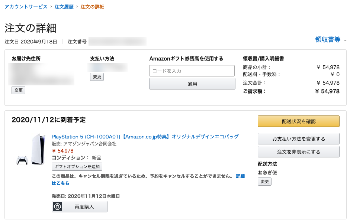Viewport: 350px width, 222px height.
Task: Change shipping method via 変更 button
Action: 264,182
